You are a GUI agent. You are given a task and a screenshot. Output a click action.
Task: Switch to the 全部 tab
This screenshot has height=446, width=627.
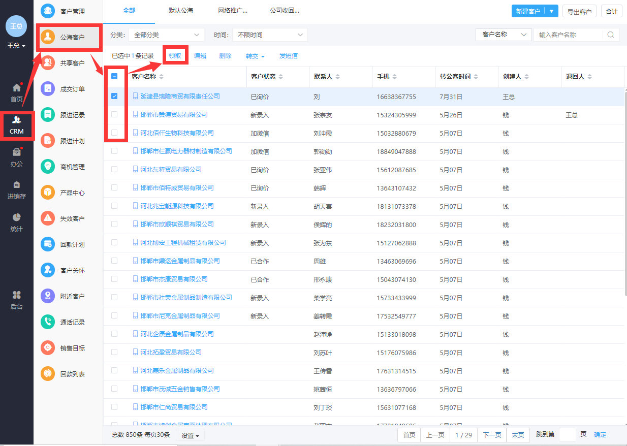click(129, 11)
